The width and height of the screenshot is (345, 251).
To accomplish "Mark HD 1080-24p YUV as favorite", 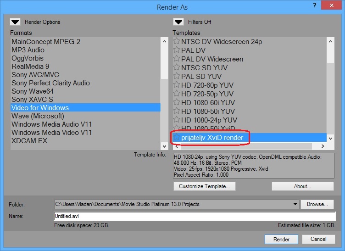I will (177, 120).
